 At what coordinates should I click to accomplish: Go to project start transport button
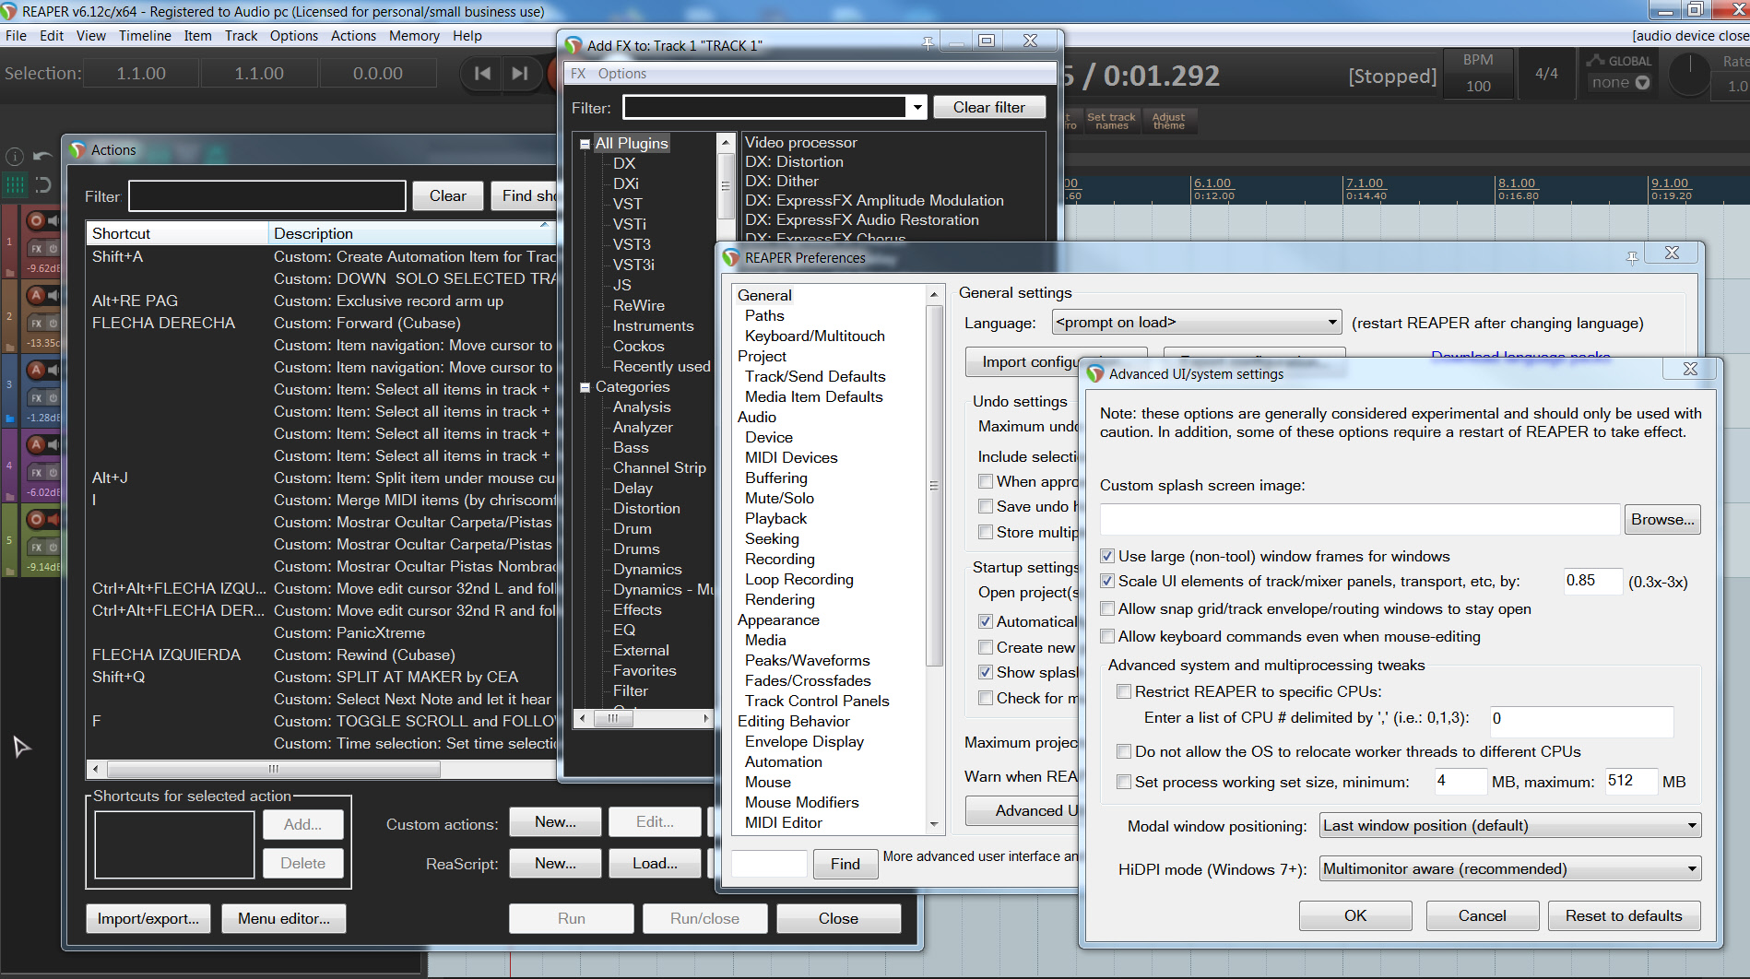tap(481, 74)
